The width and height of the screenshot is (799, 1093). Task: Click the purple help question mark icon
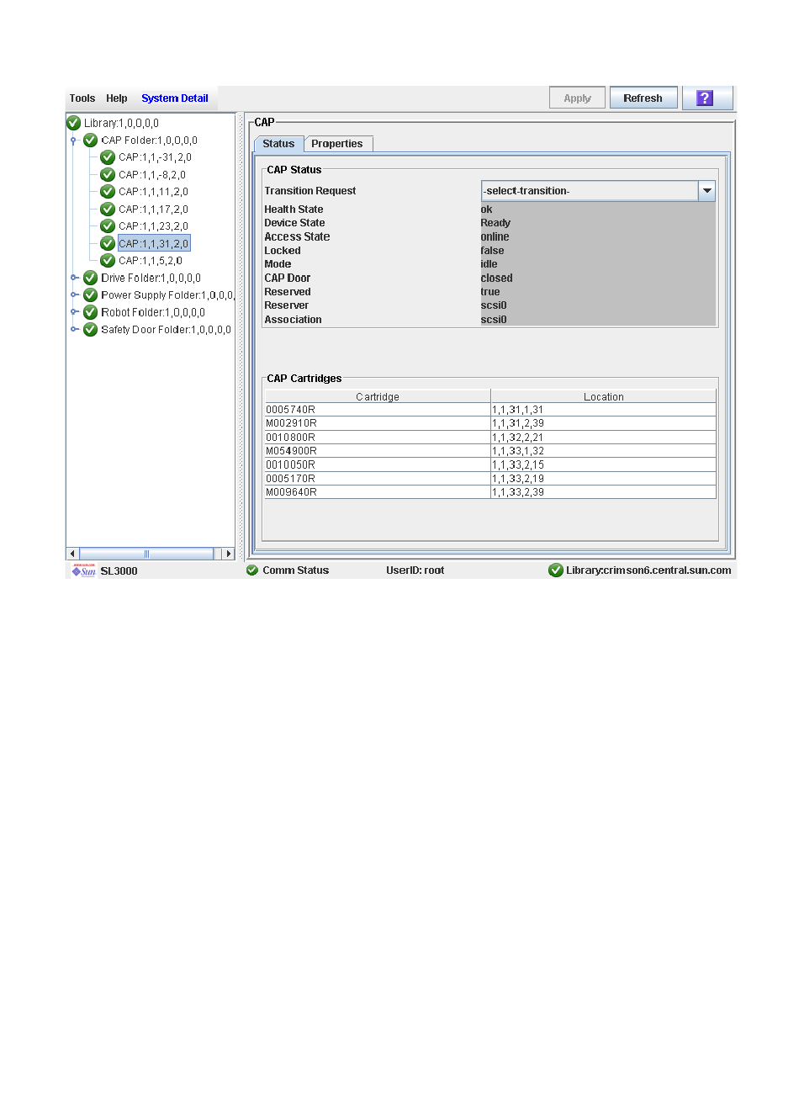click(706, 98)
